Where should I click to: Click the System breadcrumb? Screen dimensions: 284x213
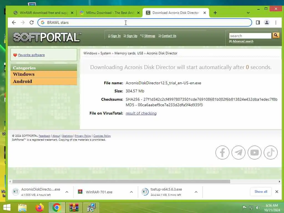(106, 53)
